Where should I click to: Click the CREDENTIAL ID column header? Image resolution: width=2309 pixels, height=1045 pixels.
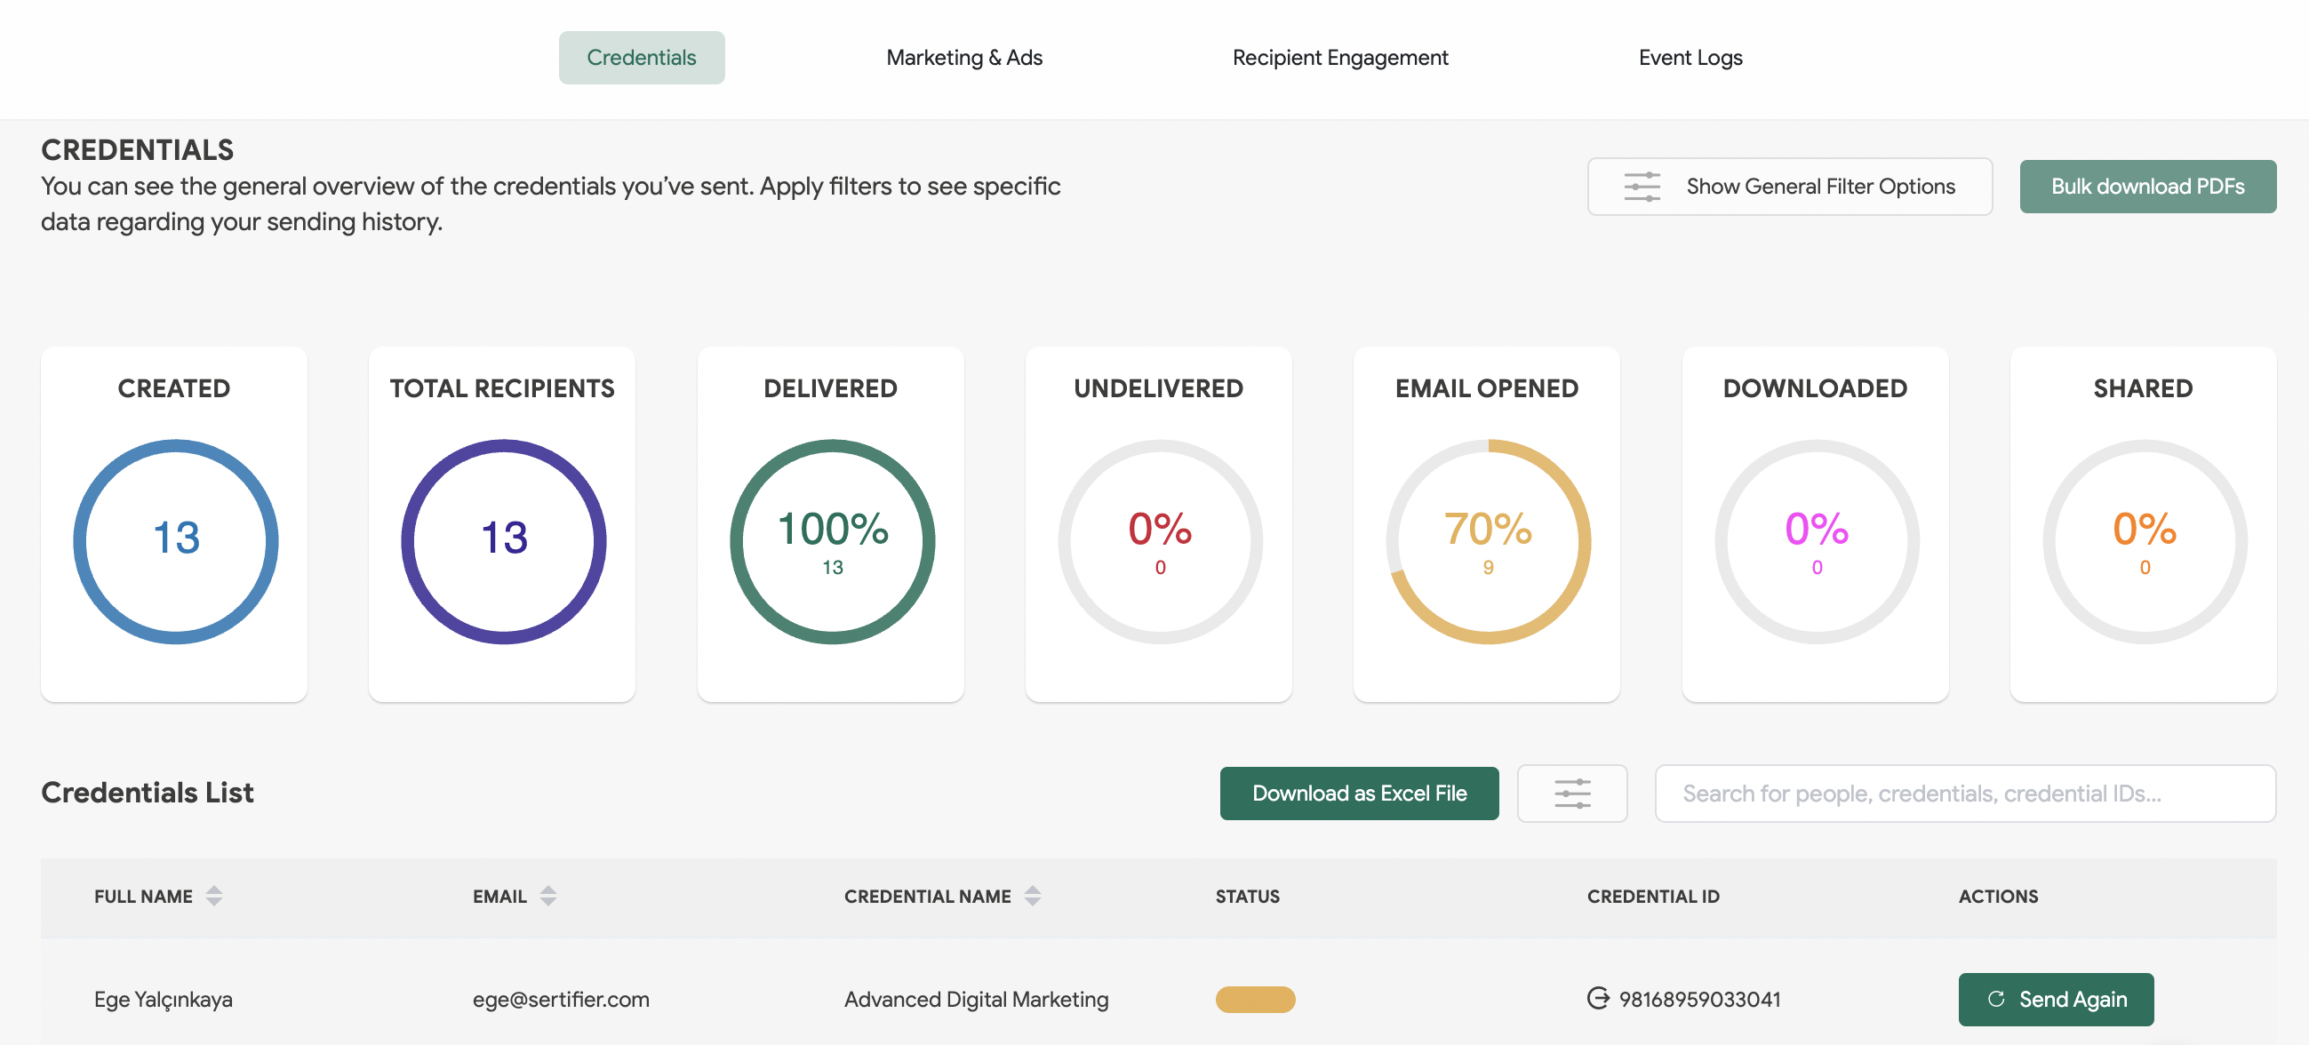click(x=1652, y=896)
